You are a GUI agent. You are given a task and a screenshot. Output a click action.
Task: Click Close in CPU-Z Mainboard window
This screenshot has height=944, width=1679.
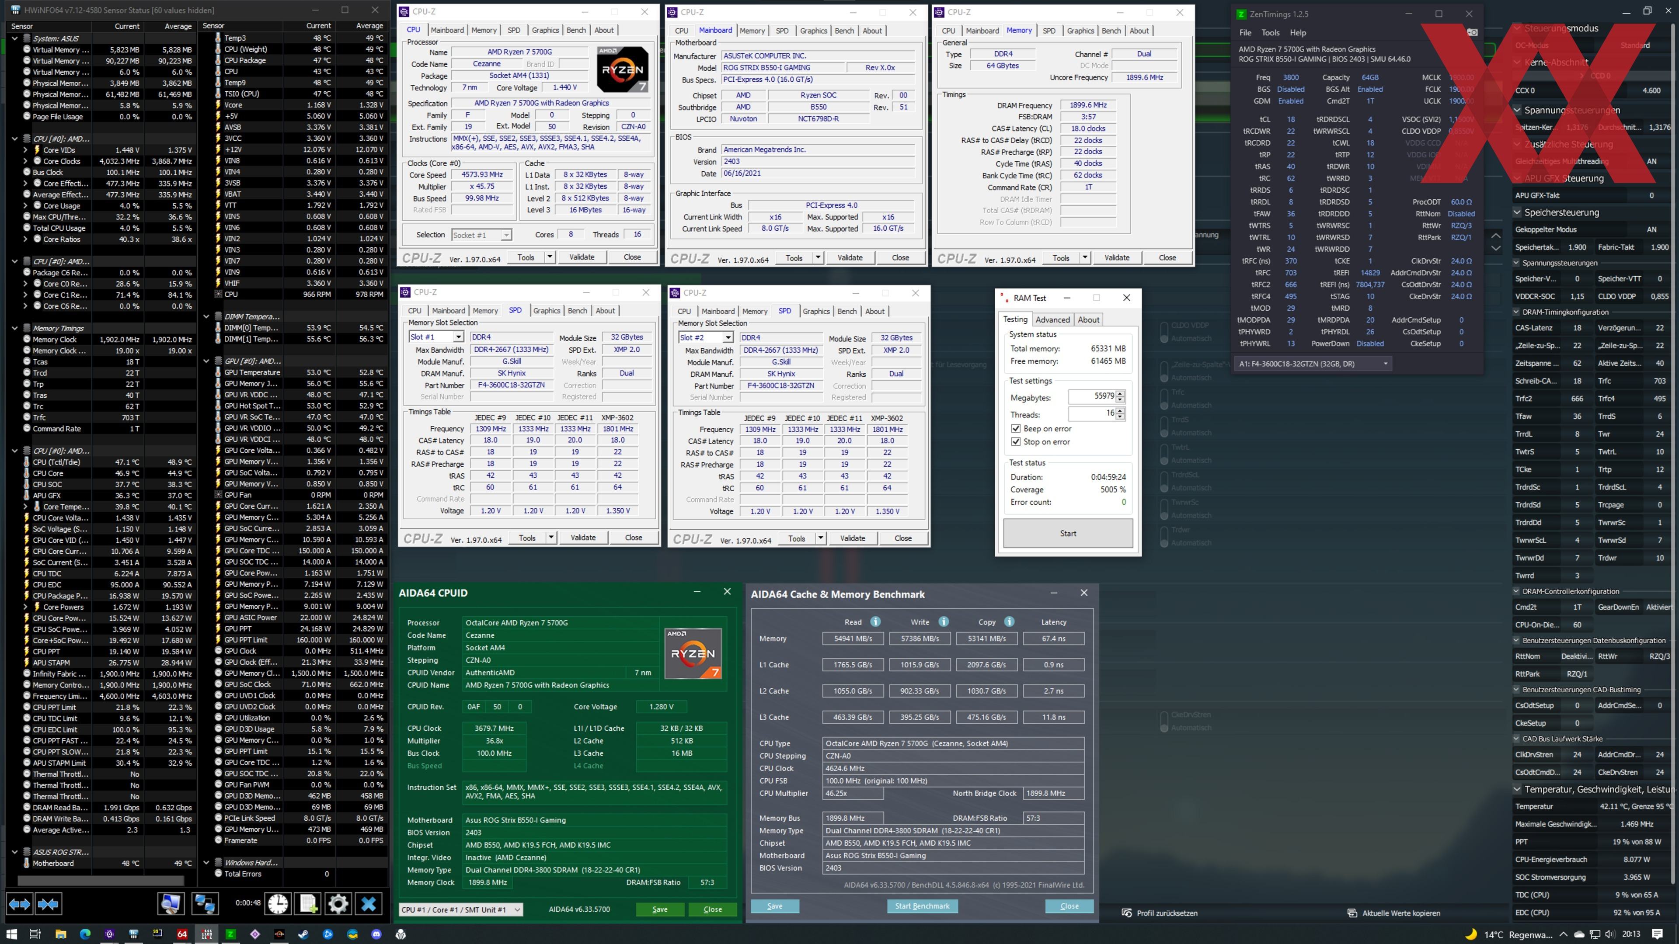tap(900, 257)
